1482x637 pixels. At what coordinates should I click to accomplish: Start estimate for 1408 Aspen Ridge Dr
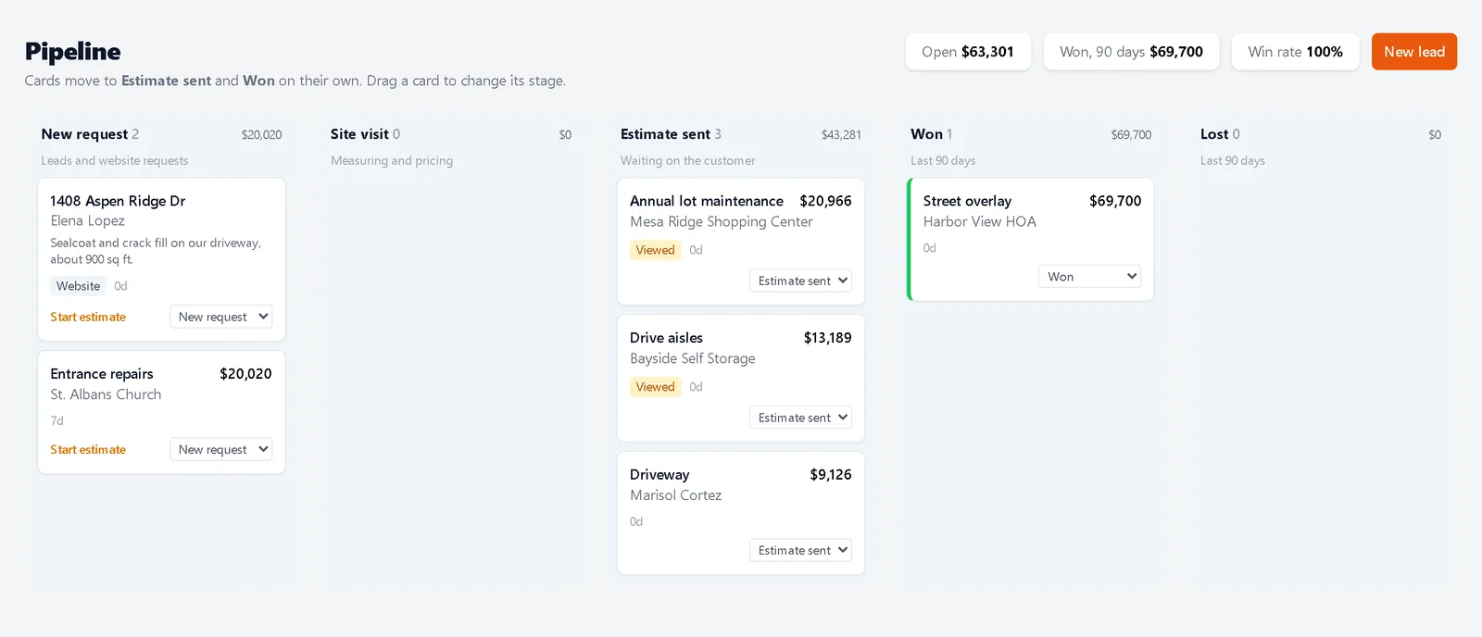point(88,317)
